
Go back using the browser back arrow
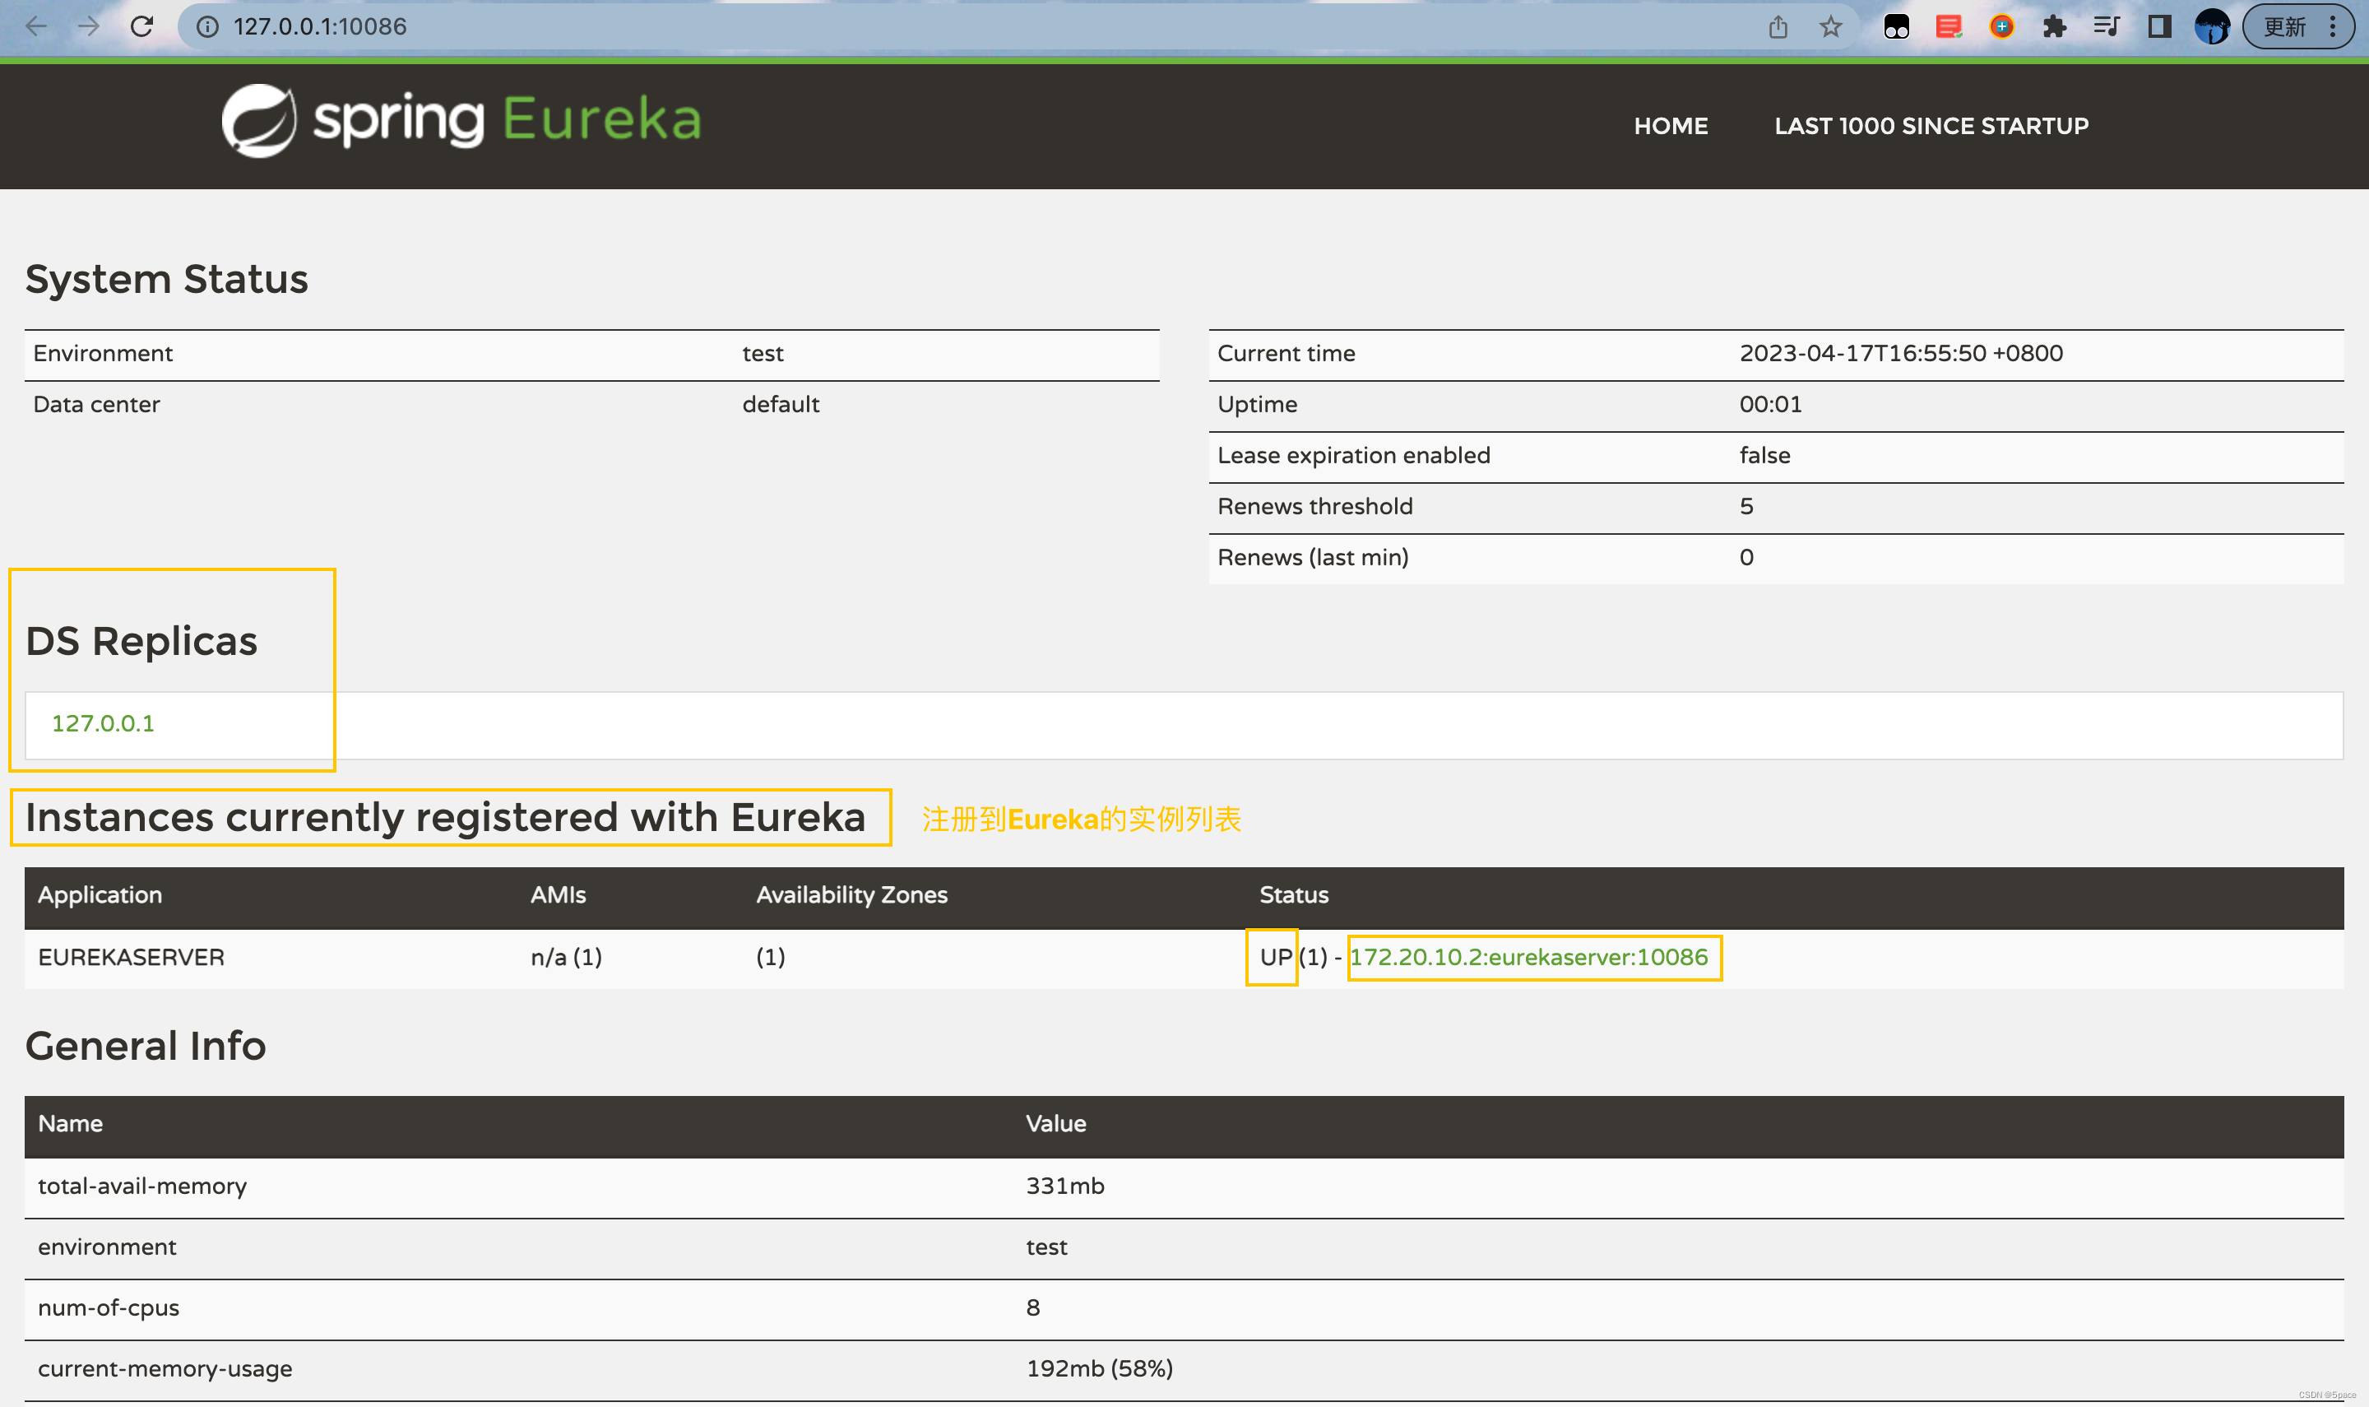tap(36, 26)
